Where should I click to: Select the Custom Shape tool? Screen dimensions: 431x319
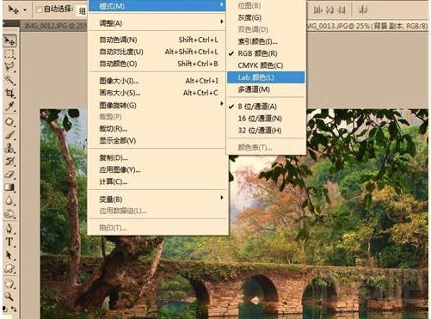9,268
